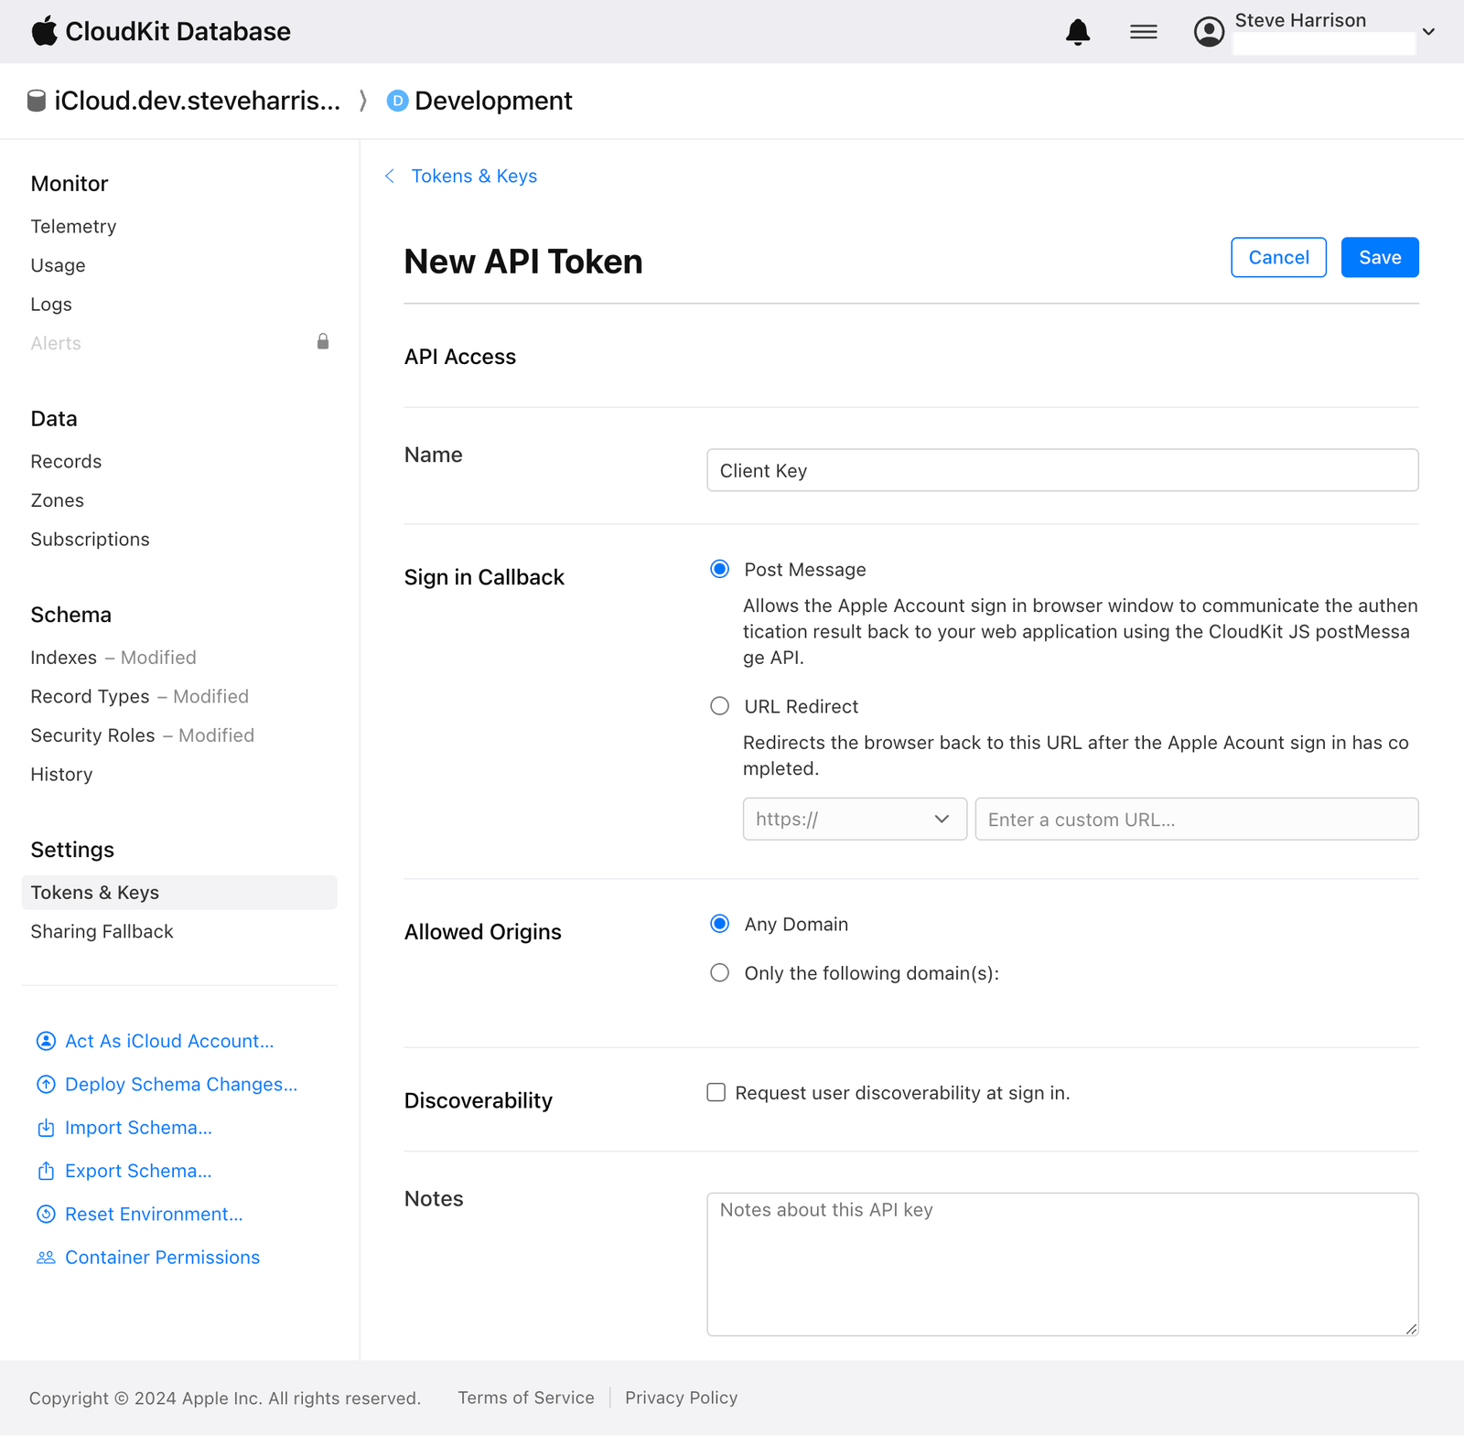Click Reset Environment
1464x1436 pixels.
pos(153,1214)
